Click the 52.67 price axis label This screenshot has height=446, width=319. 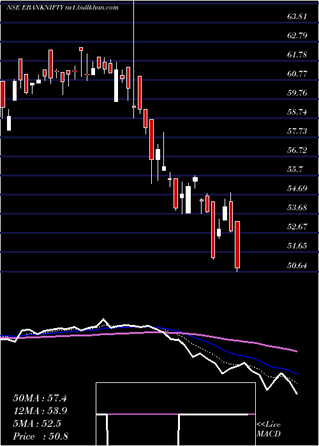[x=297, y=227]
